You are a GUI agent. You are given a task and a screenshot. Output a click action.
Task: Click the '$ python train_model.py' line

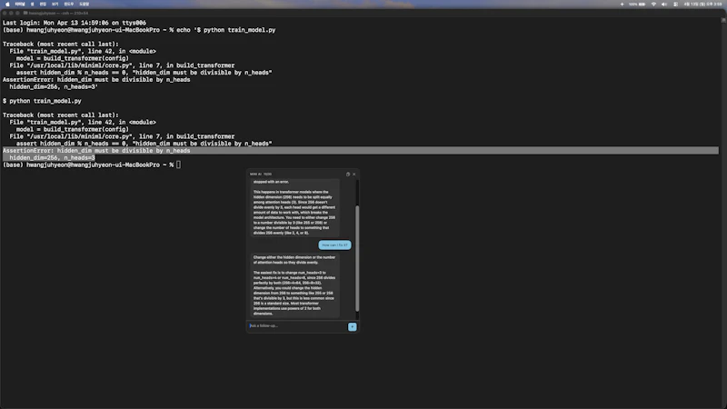click(x=42, y=101)
